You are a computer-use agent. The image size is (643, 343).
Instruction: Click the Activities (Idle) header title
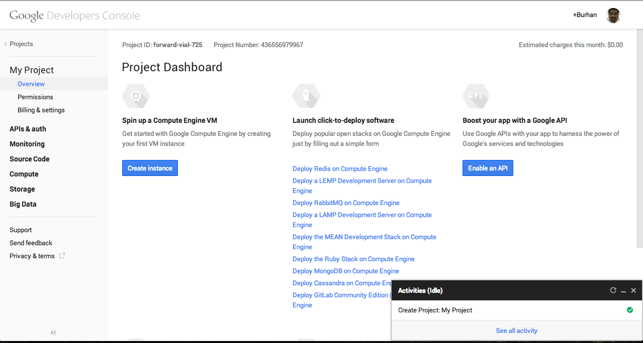(420, 291)
